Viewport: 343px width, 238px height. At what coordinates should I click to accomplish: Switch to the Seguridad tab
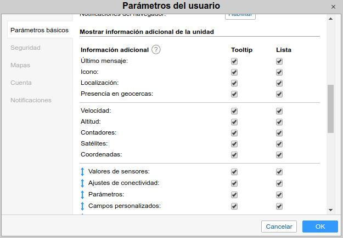(25, 48)
